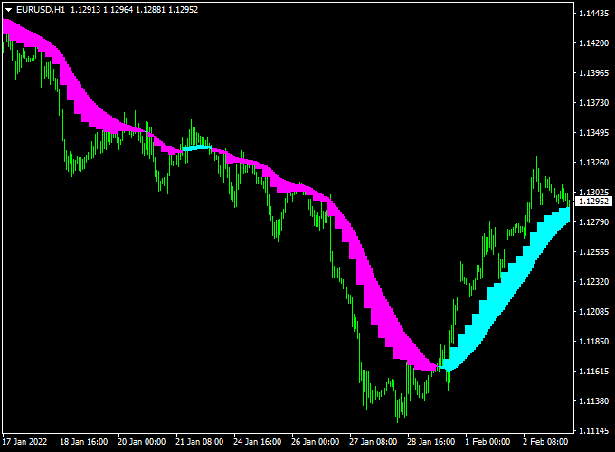The height and width of the screenshot is (452, 615).
Task: Click the 28 Jan 16:00 time label
Action: [431, 442]
